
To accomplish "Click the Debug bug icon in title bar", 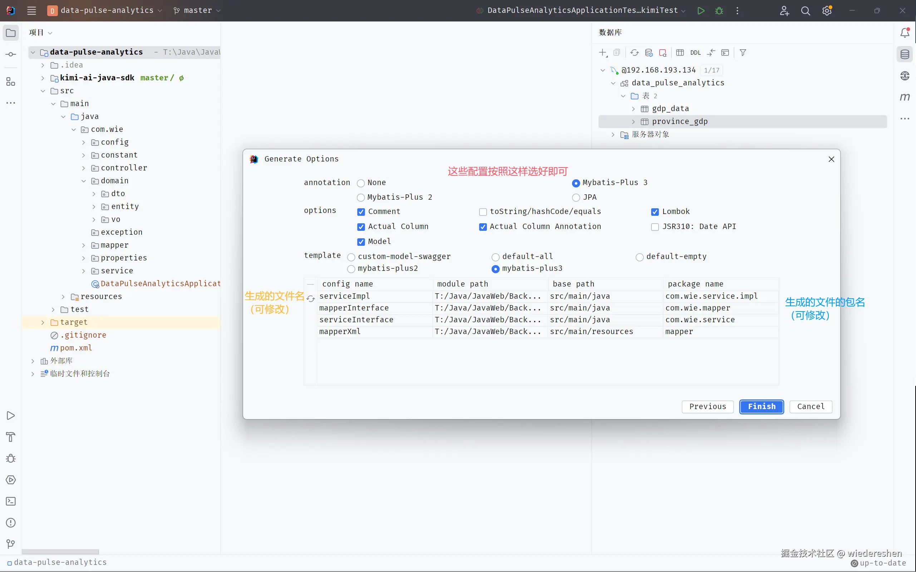I will [719, 11].
